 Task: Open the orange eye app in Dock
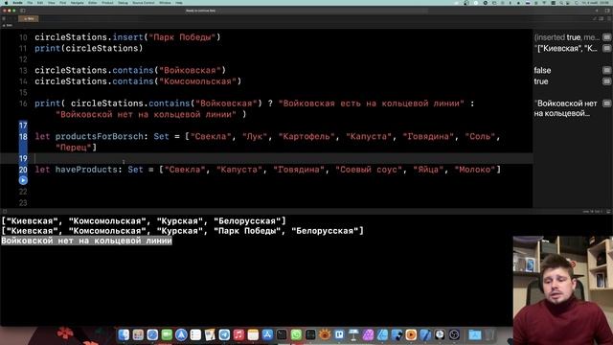coord(325,334)
